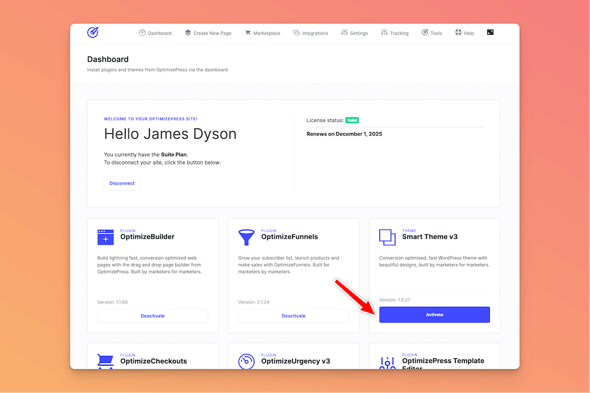Viewport: 590px width, 393px height.
Task: Click 'Version: 2.1.24' text
Action: point(254,302)
